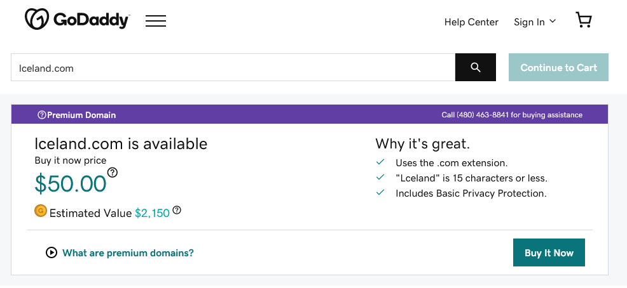Image resolution: width=627 pixels, height=288 pixels.
Task: Open the shopping cart icon
Action: click(x=583, y=20)
